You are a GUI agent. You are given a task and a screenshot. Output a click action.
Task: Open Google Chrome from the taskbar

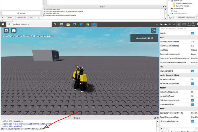[88, 24]
